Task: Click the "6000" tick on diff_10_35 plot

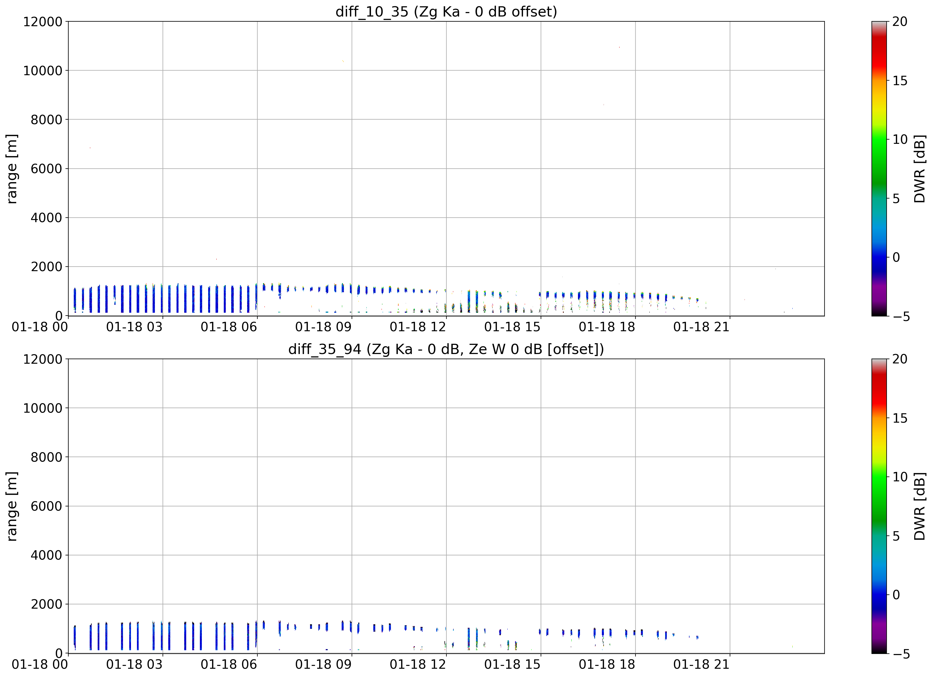Action: pyautogui.click(x=46, y=169)
